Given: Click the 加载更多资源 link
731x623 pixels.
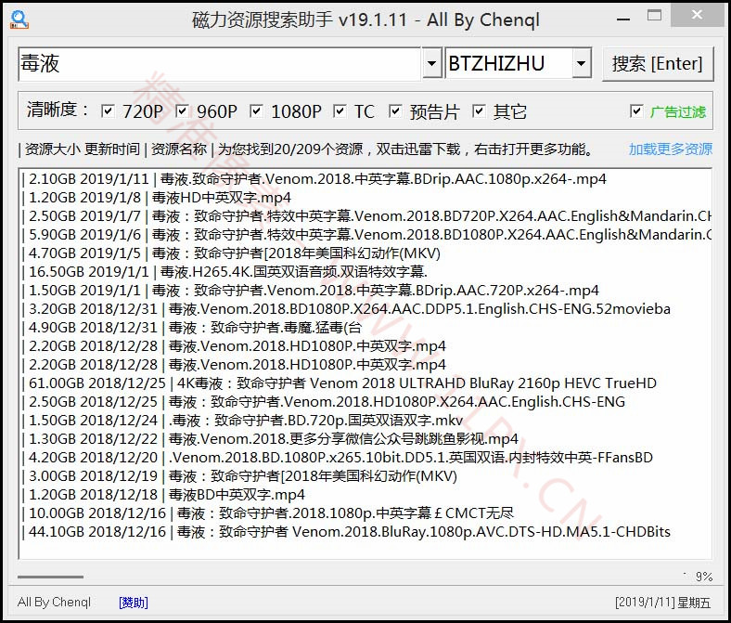Looking at the screenshot, I should click(671, 149).
